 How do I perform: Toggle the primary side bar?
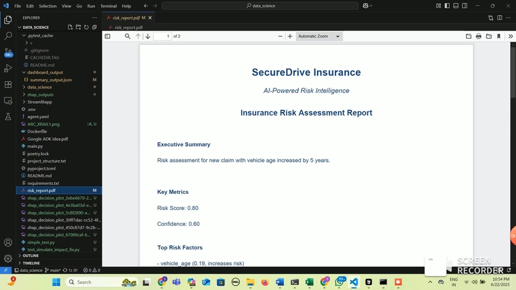point(447,6)
